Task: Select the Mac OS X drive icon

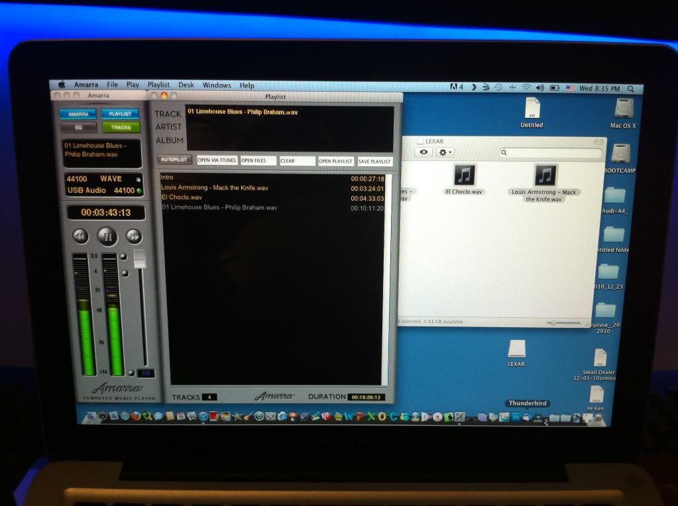Action: pos(623,114)
